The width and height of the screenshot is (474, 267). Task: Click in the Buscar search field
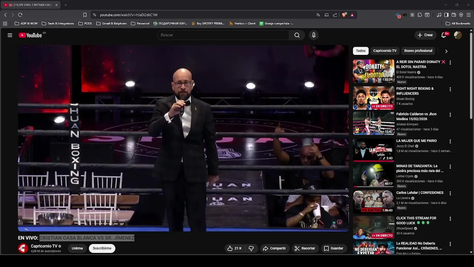pyautogui.click(x=223, y=35)
